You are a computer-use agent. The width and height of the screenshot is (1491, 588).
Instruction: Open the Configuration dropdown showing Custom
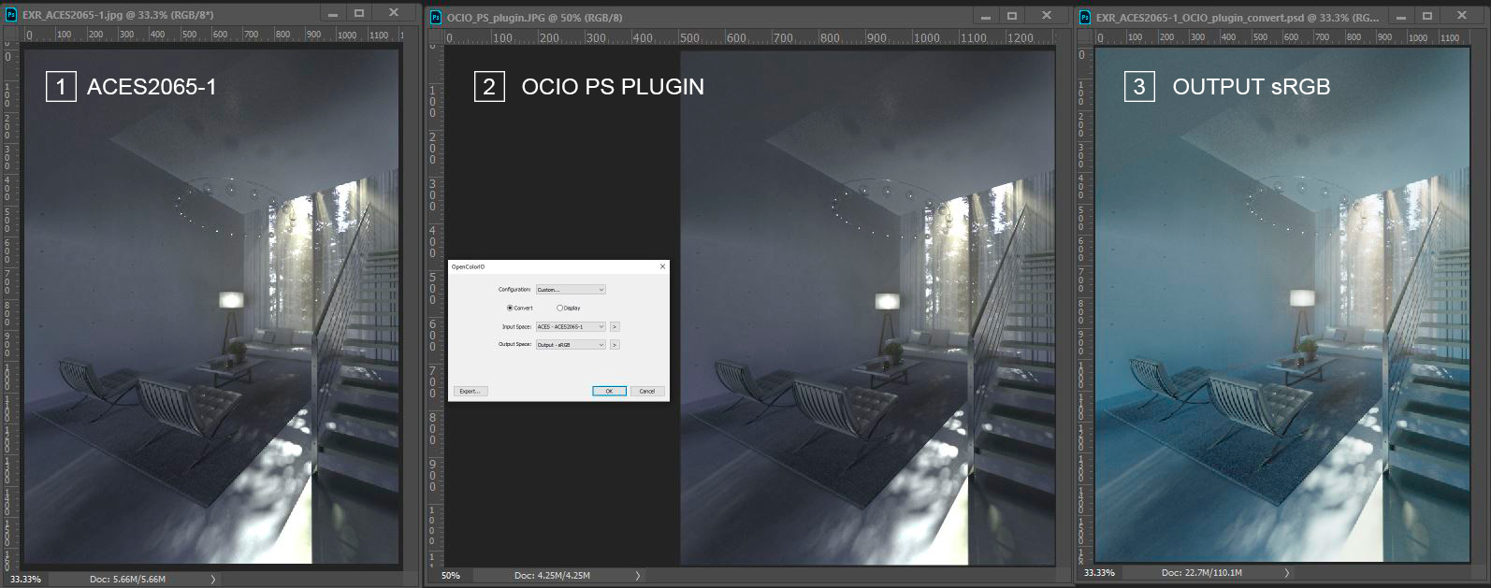(x=571, y=290)
